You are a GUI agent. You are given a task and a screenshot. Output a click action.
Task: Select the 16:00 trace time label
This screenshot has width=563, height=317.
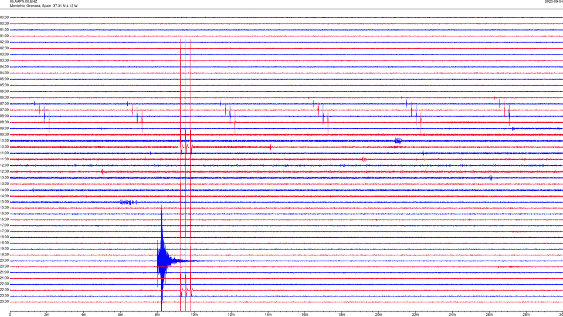pos(4,214)
